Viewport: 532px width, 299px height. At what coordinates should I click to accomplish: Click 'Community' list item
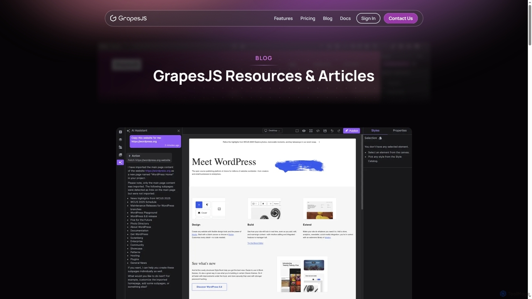point(137,245)
